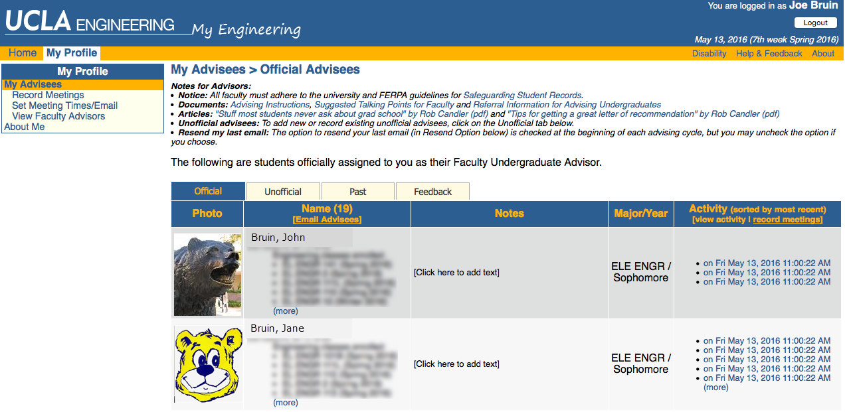Click Jane Bruin's ELE ENGR / Sophomore cell
Screen dimensions: 845x412
pyautogui.click(x=641, y=364)
